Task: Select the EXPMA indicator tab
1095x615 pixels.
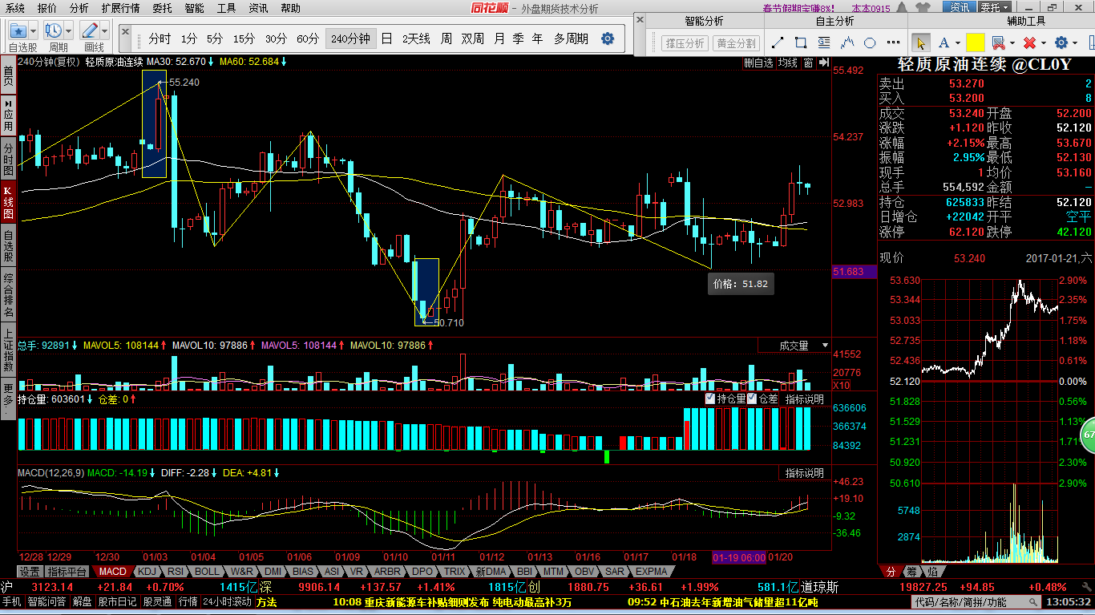Action: click(x=651, y=572)
